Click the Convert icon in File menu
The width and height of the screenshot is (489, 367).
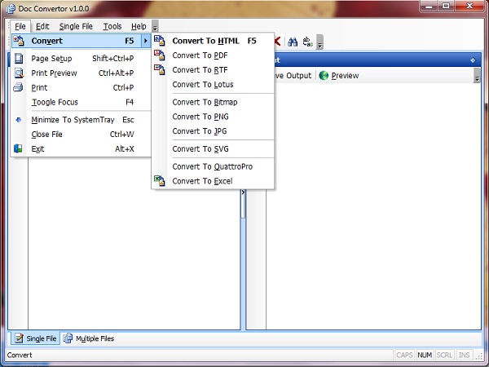click(x=19, y=41)
